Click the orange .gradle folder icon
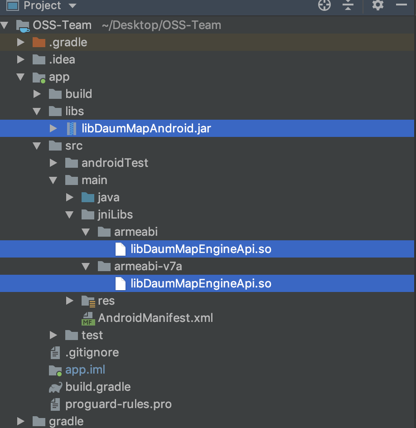The width and height of the screenshot is (416, 428). [x=39, y=42]
